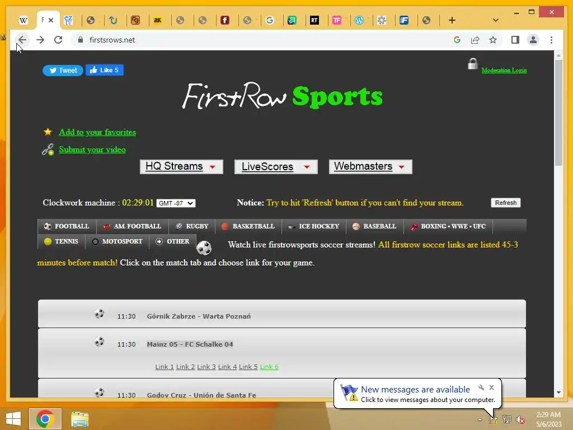
Task: Bookmark this page with star icon
Action: coord(493,40)
